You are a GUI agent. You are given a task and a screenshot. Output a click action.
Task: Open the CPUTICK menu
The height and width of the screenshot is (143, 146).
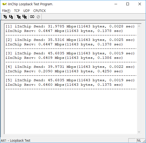tap(39, 11)
